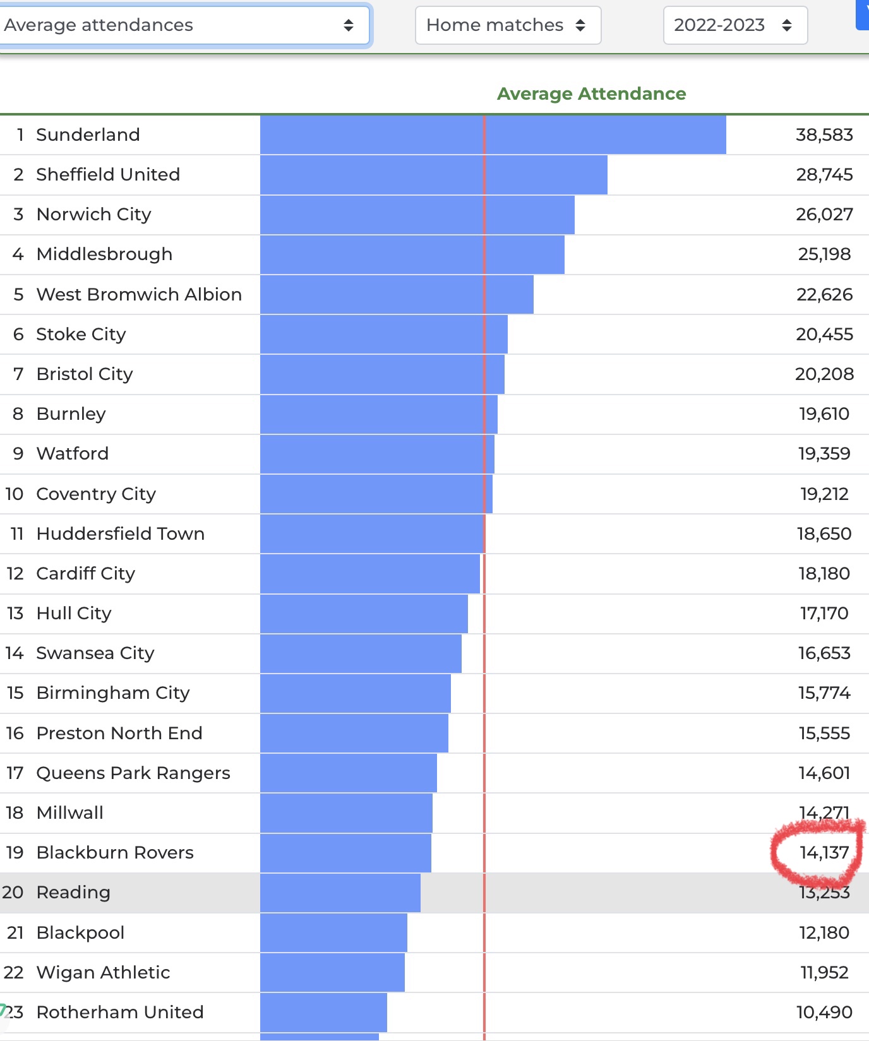Select Queens Park Rangers team name
The image size is (869, 1041).
133,773
